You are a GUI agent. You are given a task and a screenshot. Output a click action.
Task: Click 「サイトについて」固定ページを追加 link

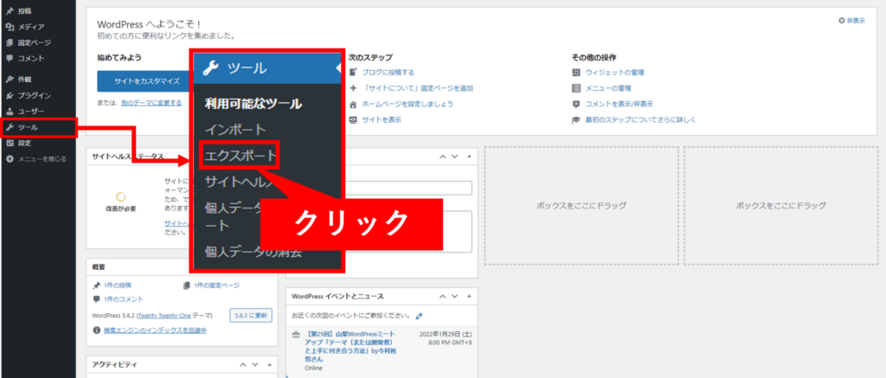click(417, 88)
